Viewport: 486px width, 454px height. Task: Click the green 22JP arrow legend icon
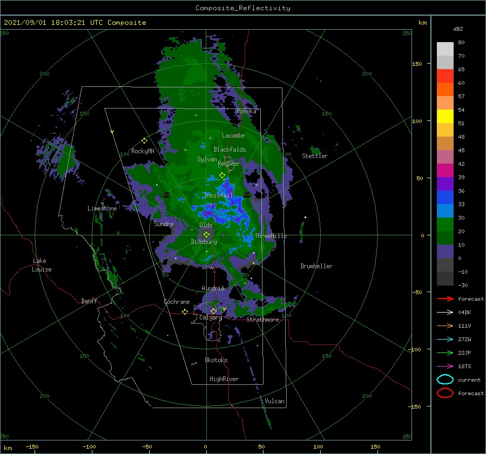point(445,353)
